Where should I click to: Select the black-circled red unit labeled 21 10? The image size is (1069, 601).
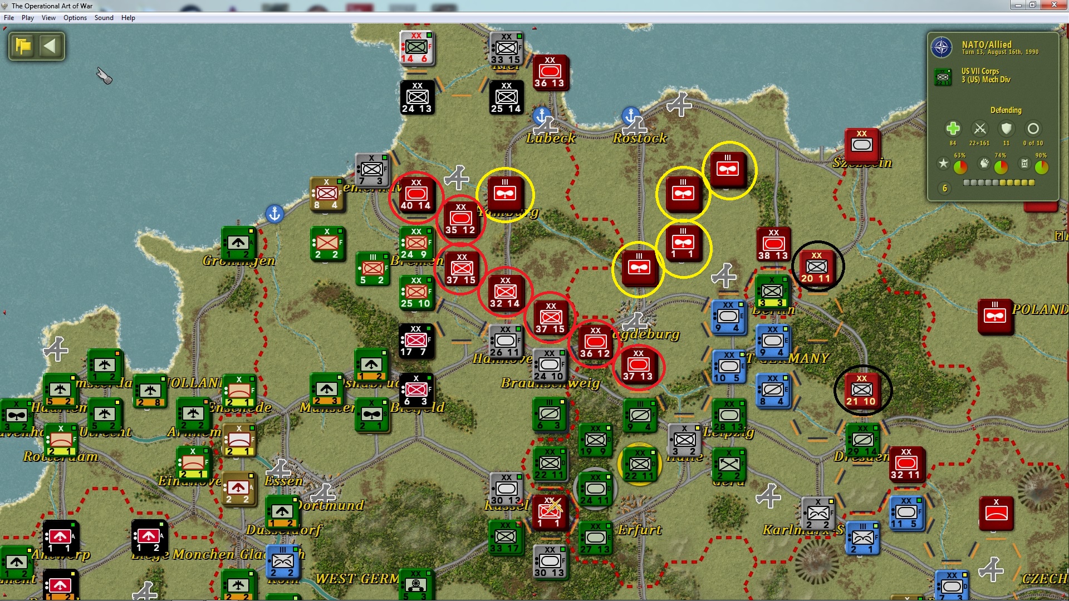861,390
